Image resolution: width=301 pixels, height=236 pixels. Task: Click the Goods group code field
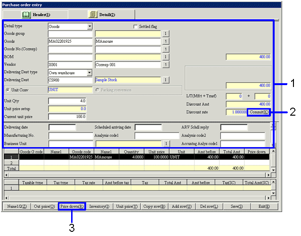coord(70,34)
